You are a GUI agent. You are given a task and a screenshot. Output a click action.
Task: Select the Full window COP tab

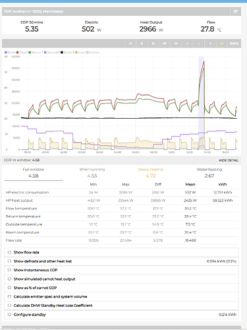(x=34, y=173)
